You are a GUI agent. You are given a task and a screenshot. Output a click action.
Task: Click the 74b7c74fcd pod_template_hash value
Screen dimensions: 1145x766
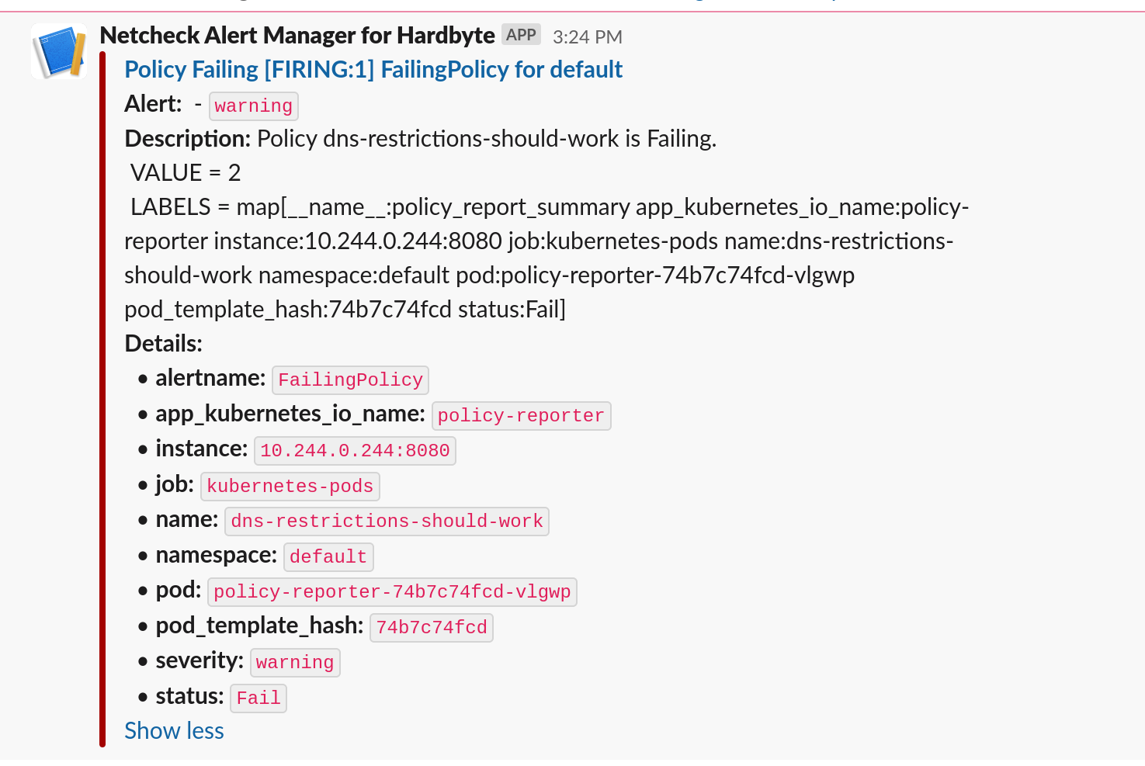[432, 628]
